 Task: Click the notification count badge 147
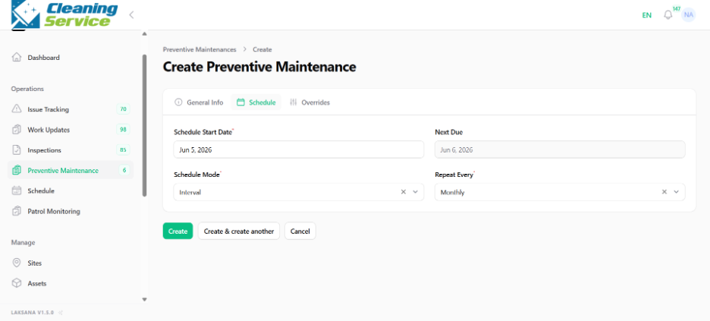click(677, 8)
